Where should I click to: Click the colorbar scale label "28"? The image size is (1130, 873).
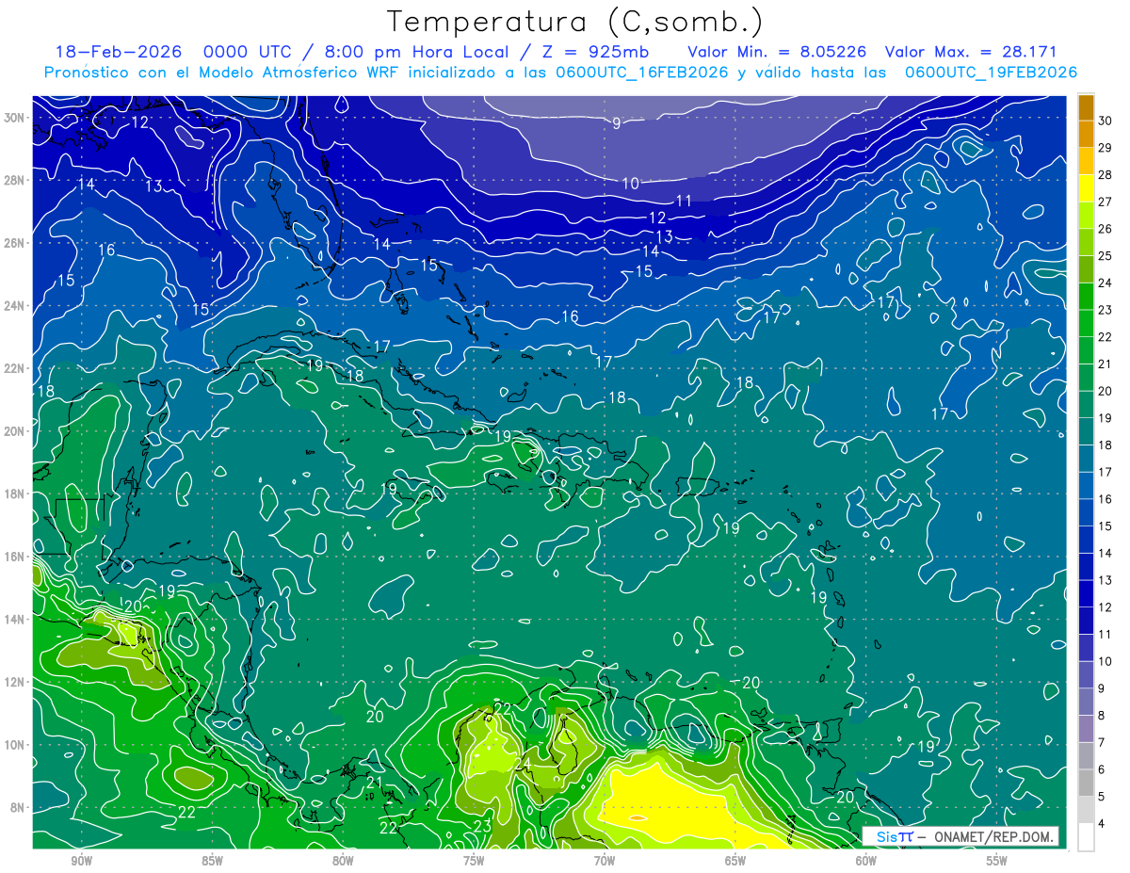click(1106, 175)
